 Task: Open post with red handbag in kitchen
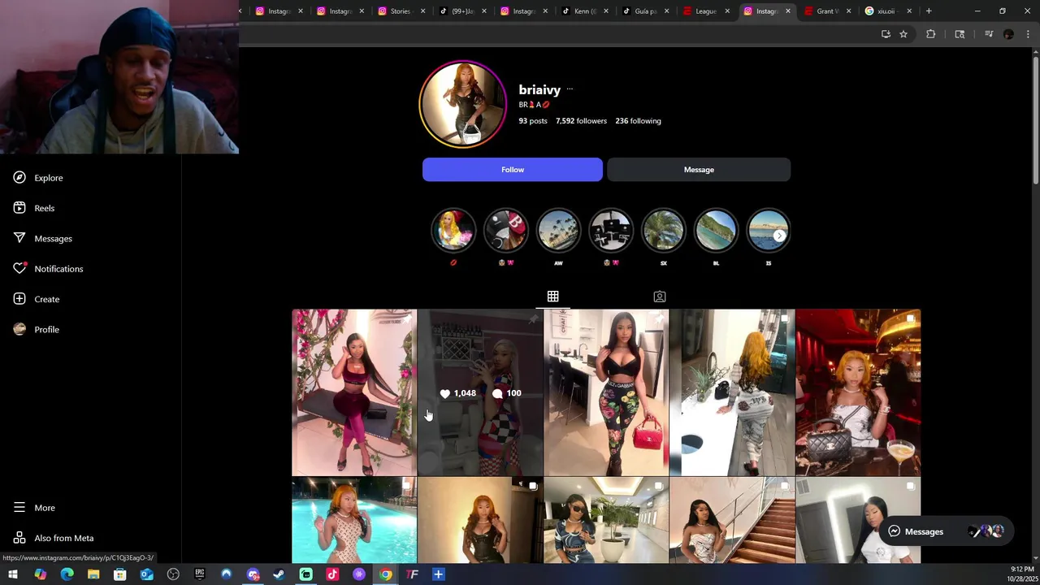pos(606,392)
